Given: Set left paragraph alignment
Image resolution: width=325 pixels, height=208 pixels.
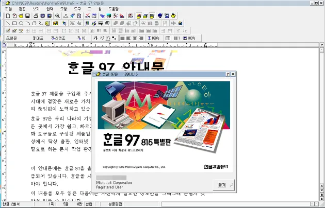Looking at the screenshot, I should (128, 38).
